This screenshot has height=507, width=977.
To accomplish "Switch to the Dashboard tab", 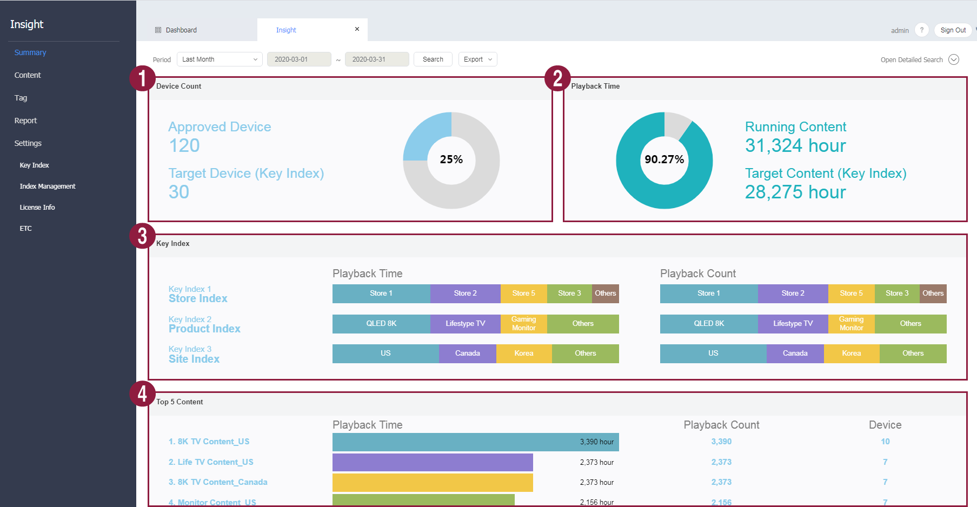I will pyautogui.click(x=181, y=30).
